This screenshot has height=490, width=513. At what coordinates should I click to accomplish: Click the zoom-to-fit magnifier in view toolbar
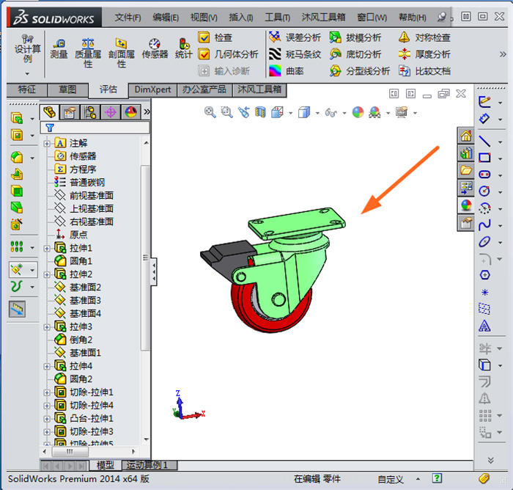[x=210, y=112]
